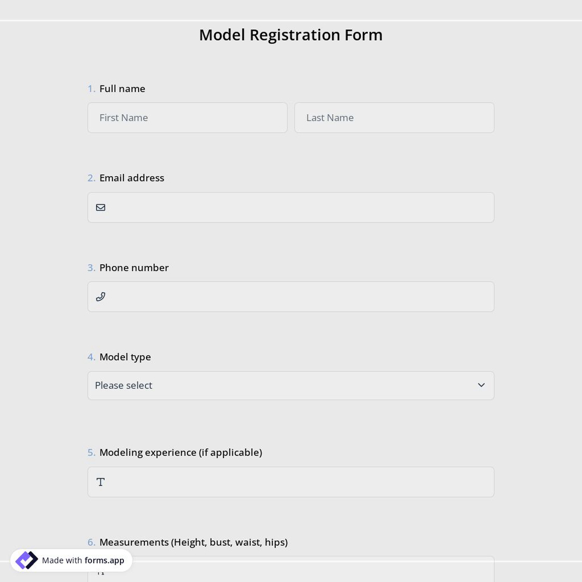Screen dimensions: 582x582
Task: Select the Email address input box
Action: pos(291,207)
